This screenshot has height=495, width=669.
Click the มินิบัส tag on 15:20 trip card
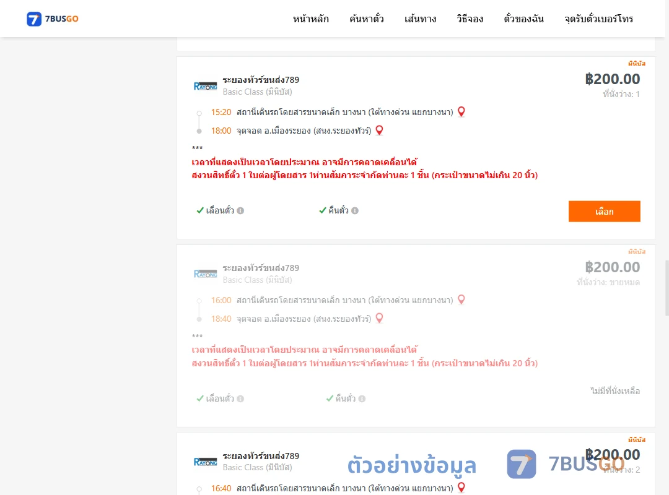pyautogui.click(x=637, y=64)
